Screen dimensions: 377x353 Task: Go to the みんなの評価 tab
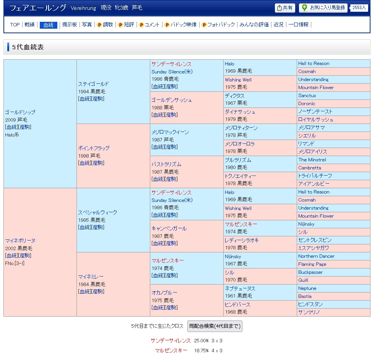[x=254, y=25]
